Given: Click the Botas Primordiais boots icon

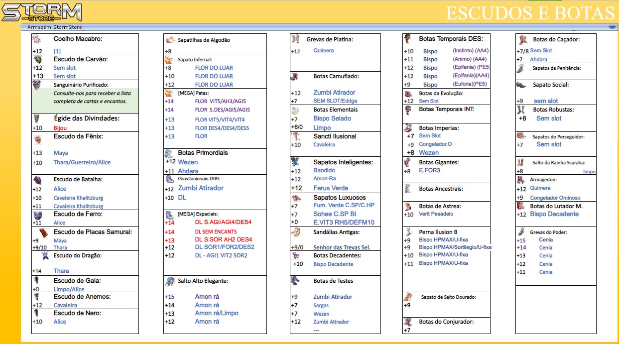Looking at the screenshot, I should [169, 153].
